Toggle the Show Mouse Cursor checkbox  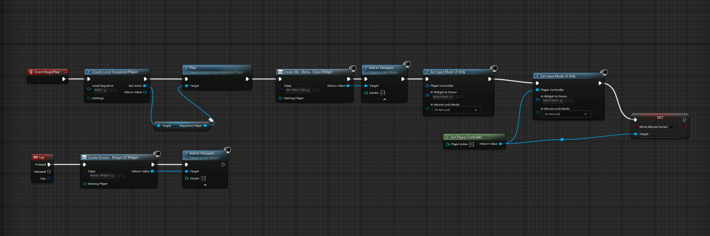(x=671, y=127)
